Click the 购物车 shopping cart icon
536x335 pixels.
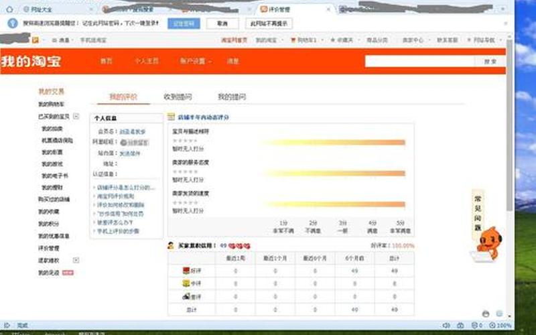point(293,40)
